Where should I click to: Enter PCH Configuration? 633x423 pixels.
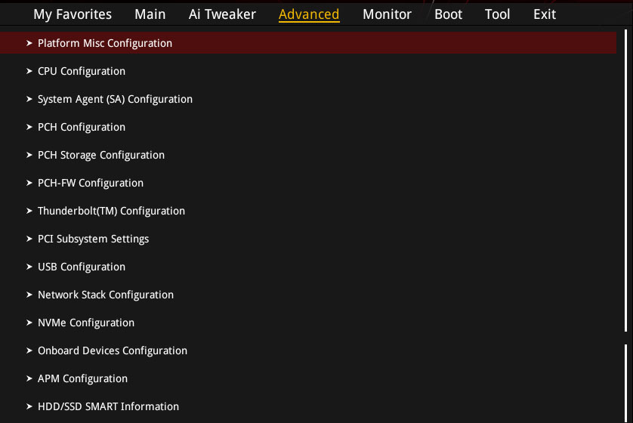pyautogui.click(x=82, y=127)
